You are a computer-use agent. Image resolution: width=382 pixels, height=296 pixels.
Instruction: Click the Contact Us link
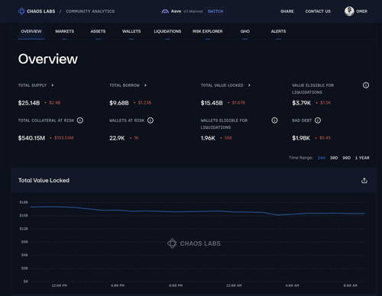tap(318, 11)
